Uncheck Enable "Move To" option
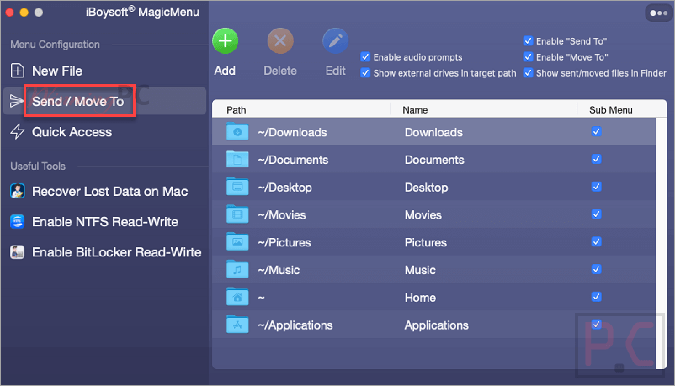The height and width of the screenshot is (386, 675). [528, 57]
